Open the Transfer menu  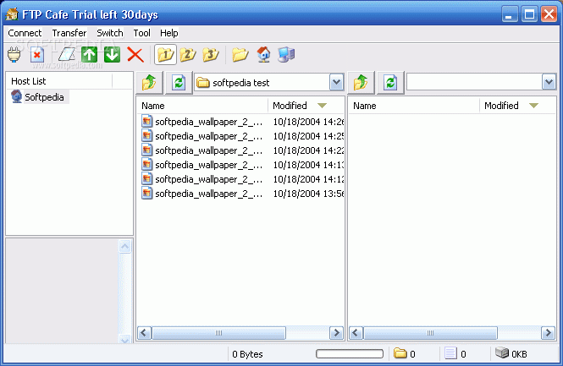[x=69, y=33]
